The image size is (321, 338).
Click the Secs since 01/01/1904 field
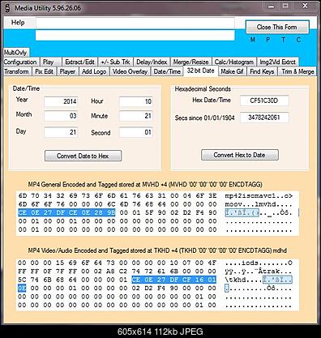tap(264, 118)
